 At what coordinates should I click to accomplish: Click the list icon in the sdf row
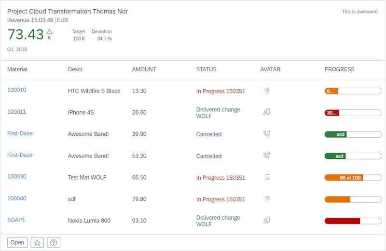click(267, 198)
